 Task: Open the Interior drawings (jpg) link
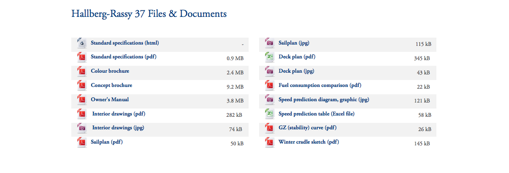pos(118,128)
